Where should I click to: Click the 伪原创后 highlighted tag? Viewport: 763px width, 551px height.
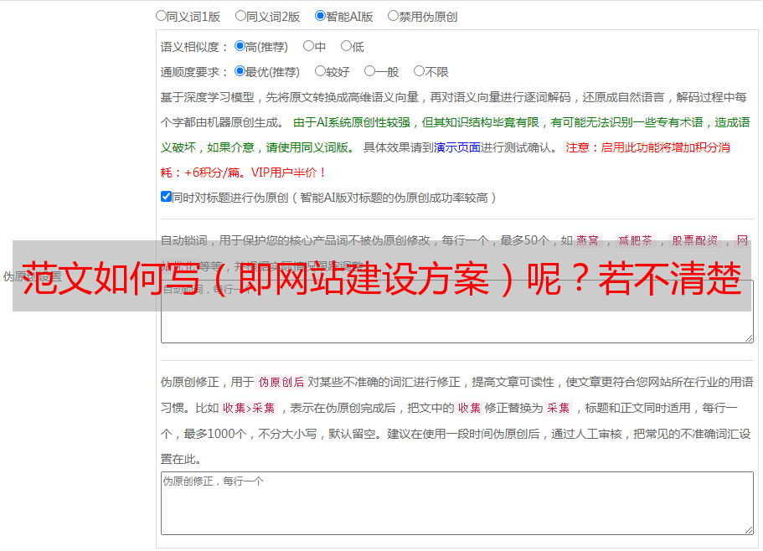[x=281, y=382]
